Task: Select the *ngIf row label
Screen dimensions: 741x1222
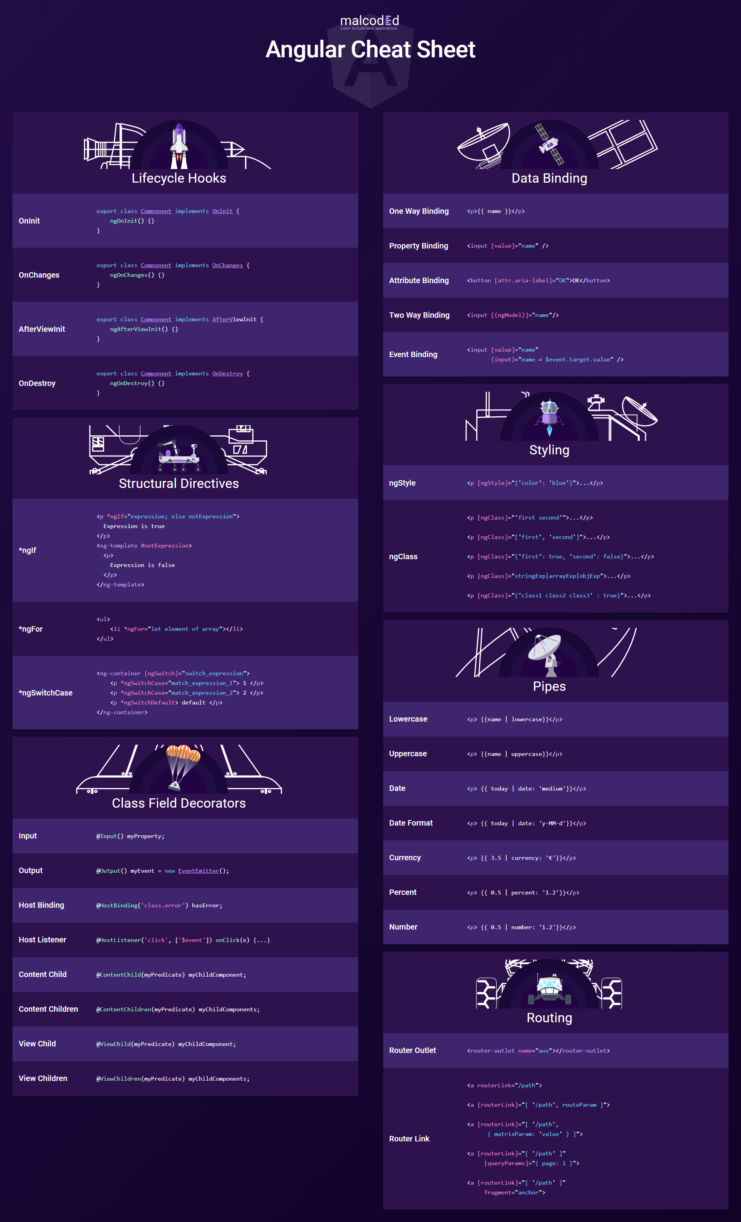Action: 27,550
